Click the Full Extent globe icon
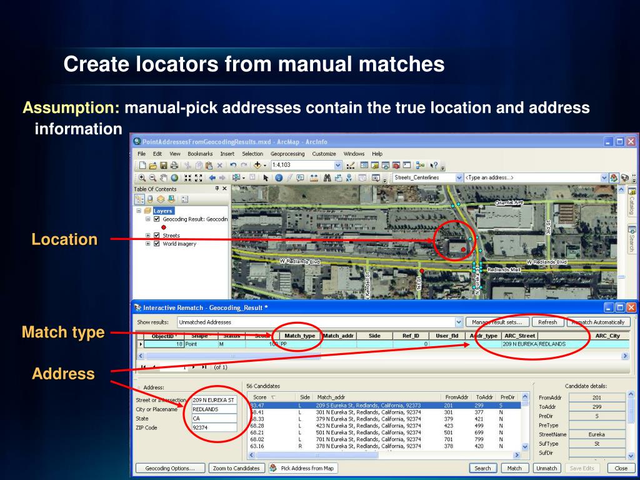The width and height of the screenshot is (640, 480). click(174, 177)
